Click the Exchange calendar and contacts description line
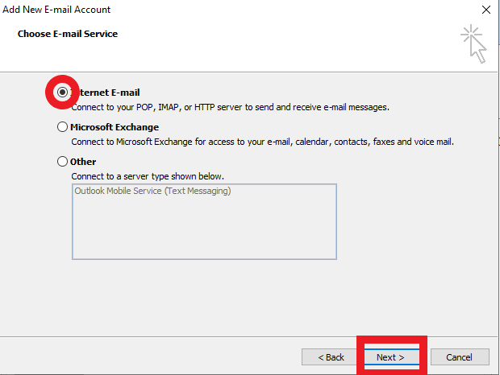This screenshot has height=375, width=500. pyautogui.click(x=262, y=141)
